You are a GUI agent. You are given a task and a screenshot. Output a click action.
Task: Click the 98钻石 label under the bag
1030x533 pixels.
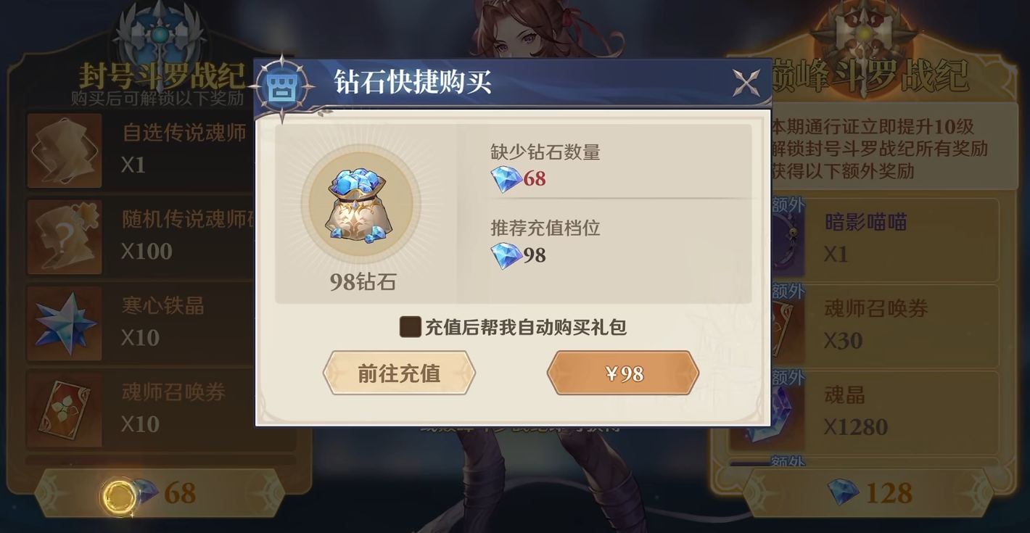363,282
